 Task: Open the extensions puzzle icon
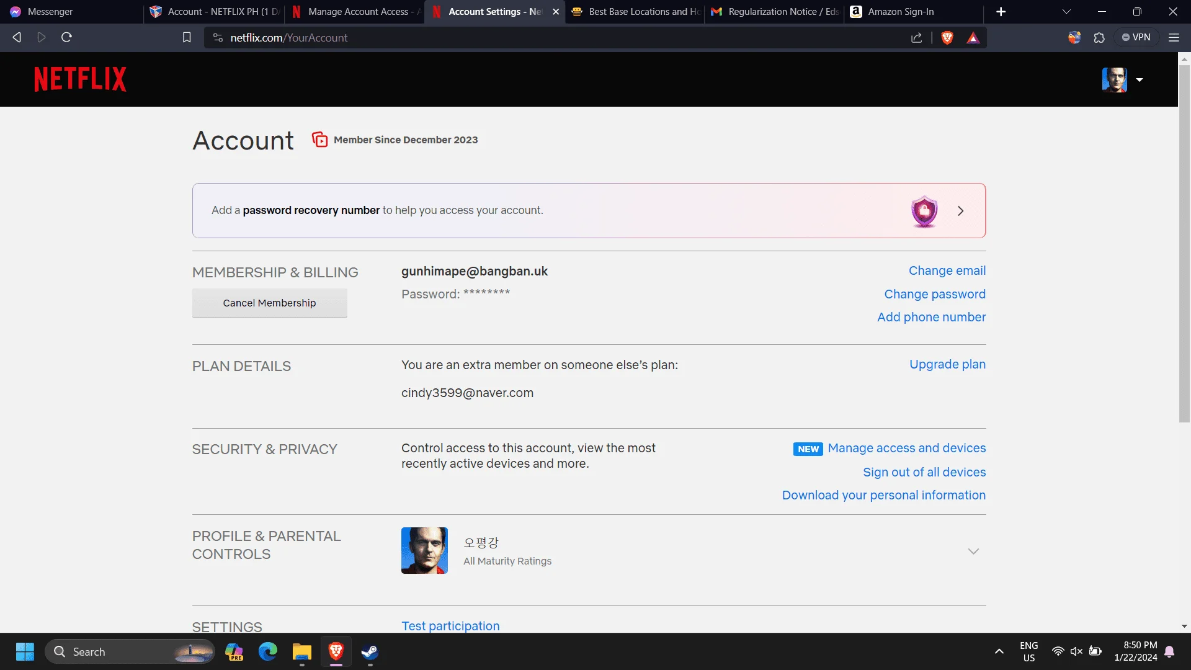click(x=1099, y=38)
